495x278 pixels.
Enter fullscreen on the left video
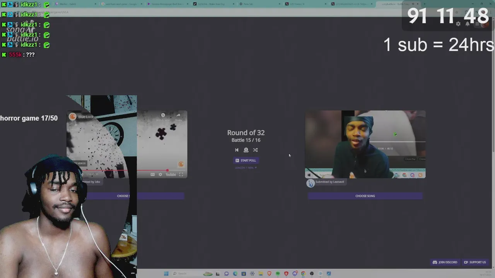click(x=181, y=175)
